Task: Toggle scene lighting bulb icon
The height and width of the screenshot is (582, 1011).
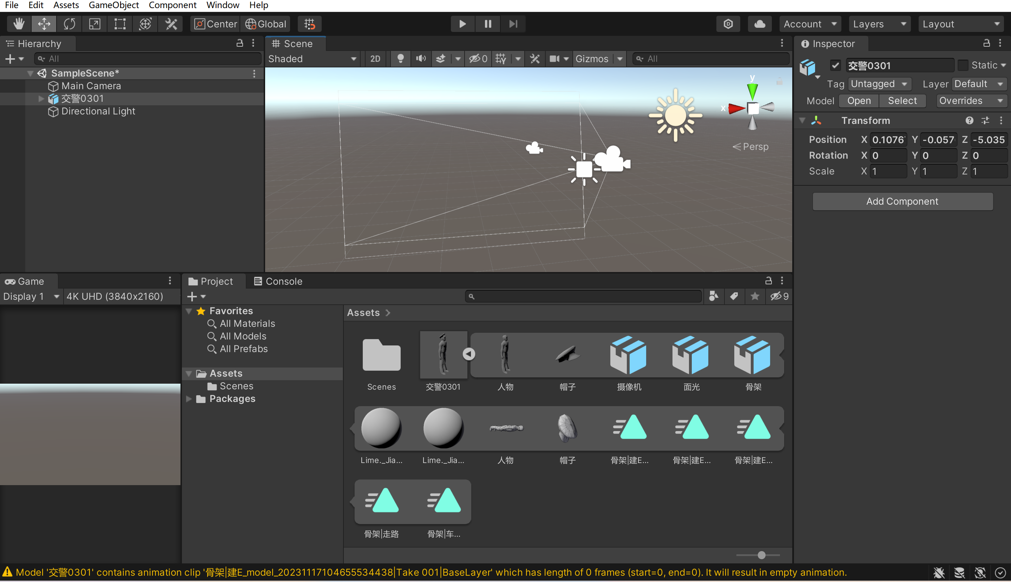Action: pyautogui.click(x=400, y=59)
